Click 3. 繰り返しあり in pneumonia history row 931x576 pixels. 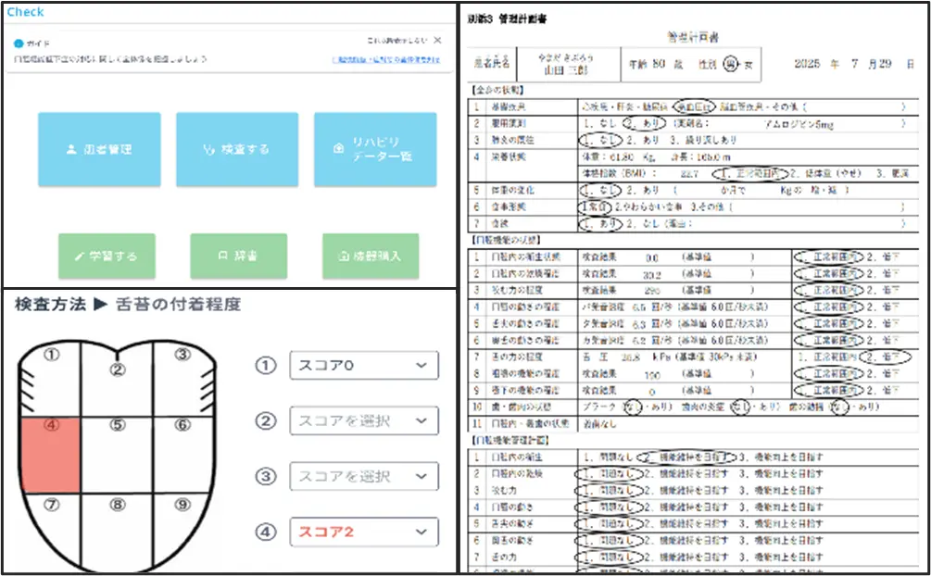(701, 140)
